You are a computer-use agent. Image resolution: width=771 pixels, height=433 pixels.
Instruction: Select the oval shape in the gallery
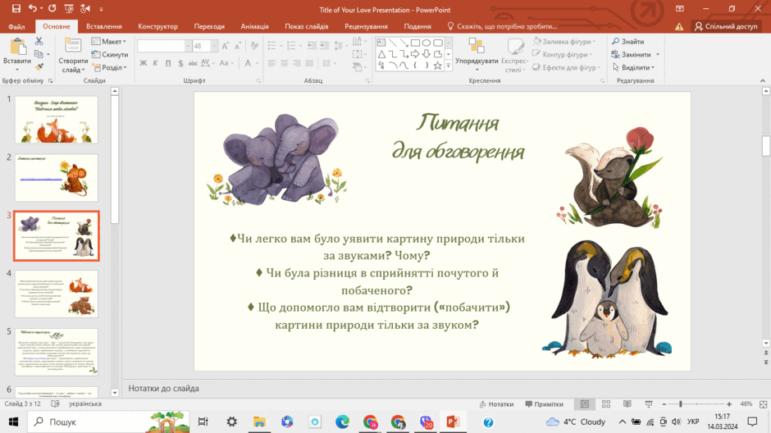click(x=427, y=43)
